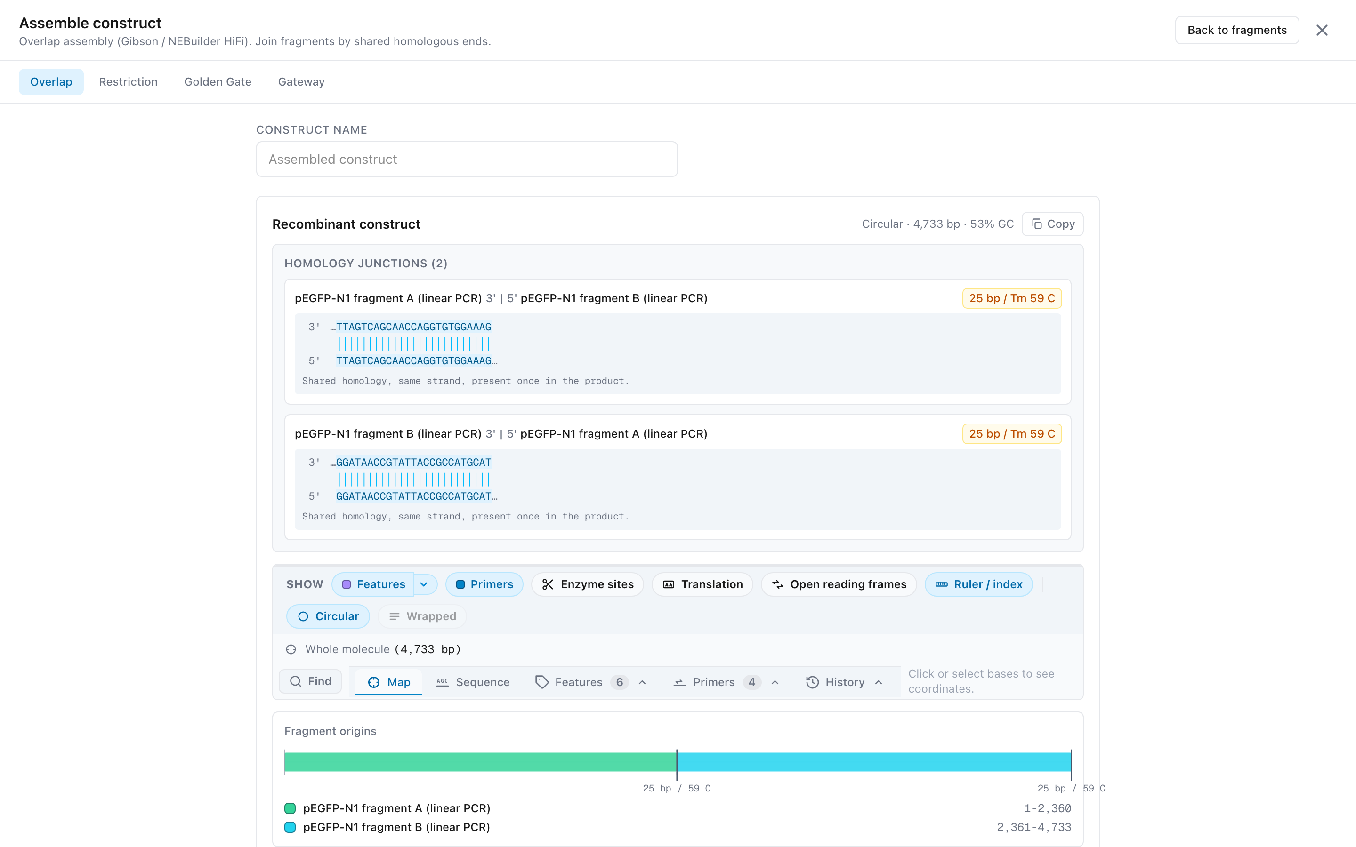Open the Find search button
This screenshot has height=847, width=1356.
coord(310,681)
